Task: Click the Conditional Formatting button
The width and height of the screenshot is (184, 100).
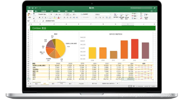Action: pos(116,16)
